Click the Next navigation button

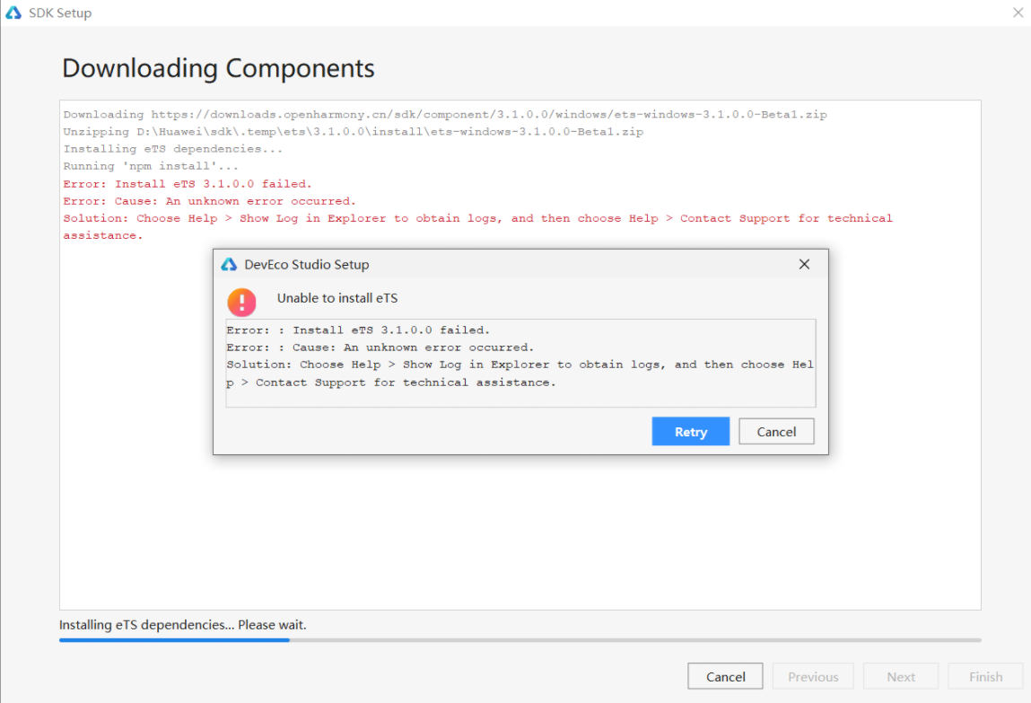(x=900, y=676)
